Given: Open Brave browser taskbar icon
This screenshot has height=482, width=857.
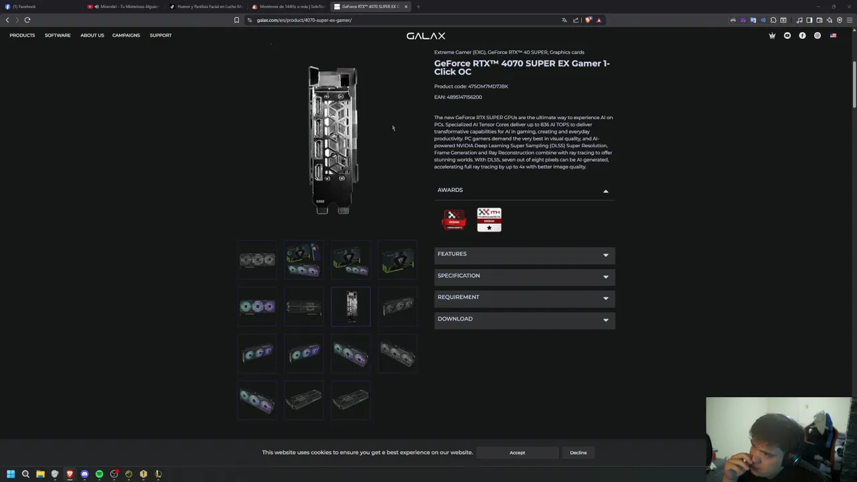Looking at the screenshot, I should [70, 474].
